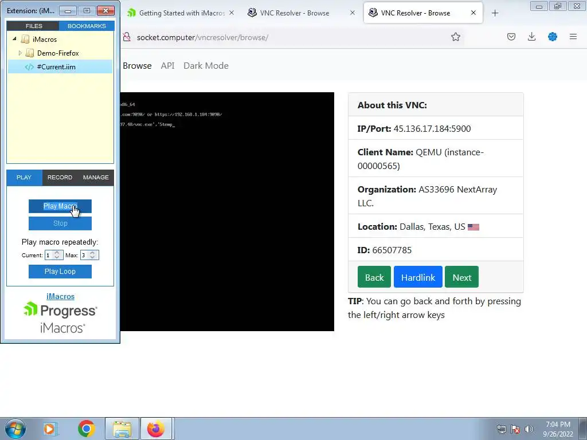
Task: Increase the Current loop value
Action: pos(57,253)
